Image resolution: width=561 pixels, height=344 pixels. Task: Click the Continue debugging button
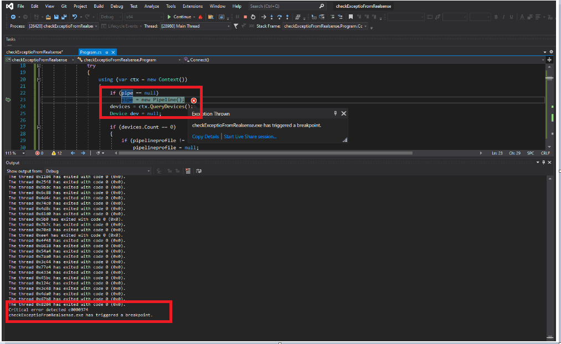[x=178, y=17]
